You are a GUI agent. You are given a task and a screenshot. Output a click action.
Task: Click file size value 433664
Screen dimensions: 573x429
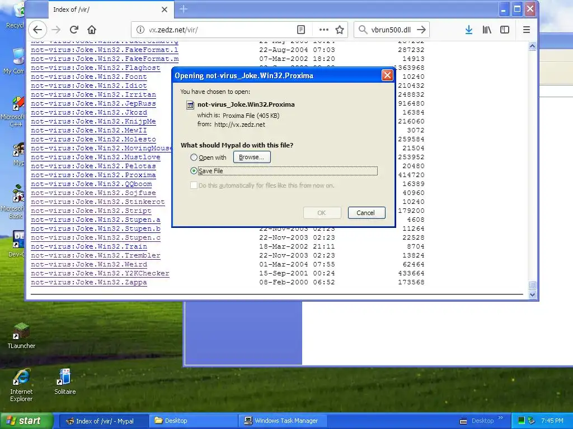click(411, 273)
